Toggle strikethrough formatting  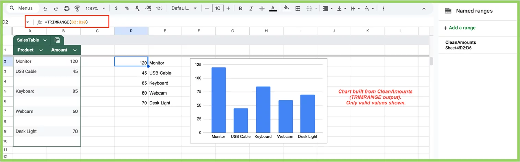click(262, 8)
